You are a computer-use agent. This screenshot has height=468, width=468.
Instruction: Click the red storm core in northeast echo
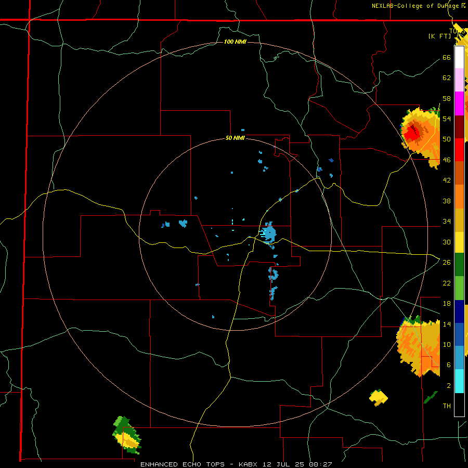(x=413, y=132)
